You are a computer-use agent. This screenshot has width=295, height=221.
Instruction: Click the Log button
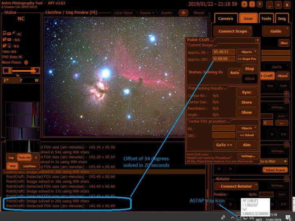[11, 157]
